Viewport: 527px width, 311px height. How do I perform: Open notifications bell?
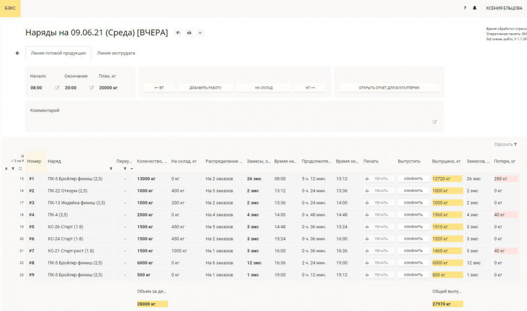coord(475,8)
